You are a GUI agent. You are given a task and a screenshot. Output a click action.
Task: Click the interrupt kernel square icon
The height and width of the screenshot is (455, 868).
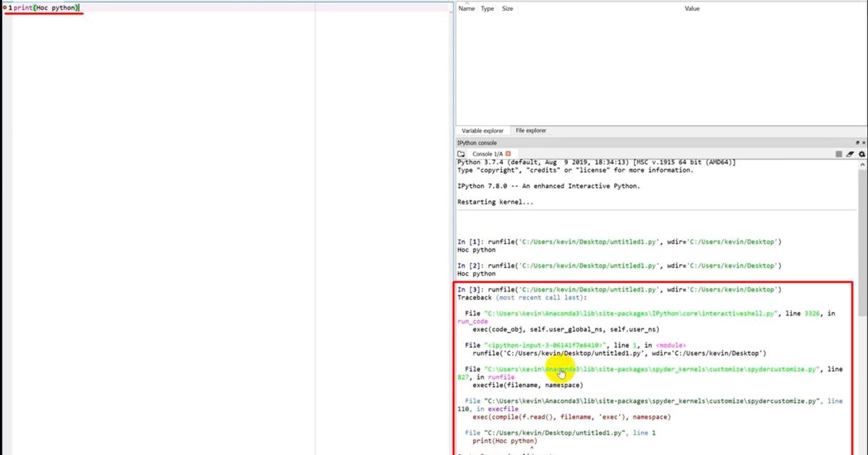(839, 154)
